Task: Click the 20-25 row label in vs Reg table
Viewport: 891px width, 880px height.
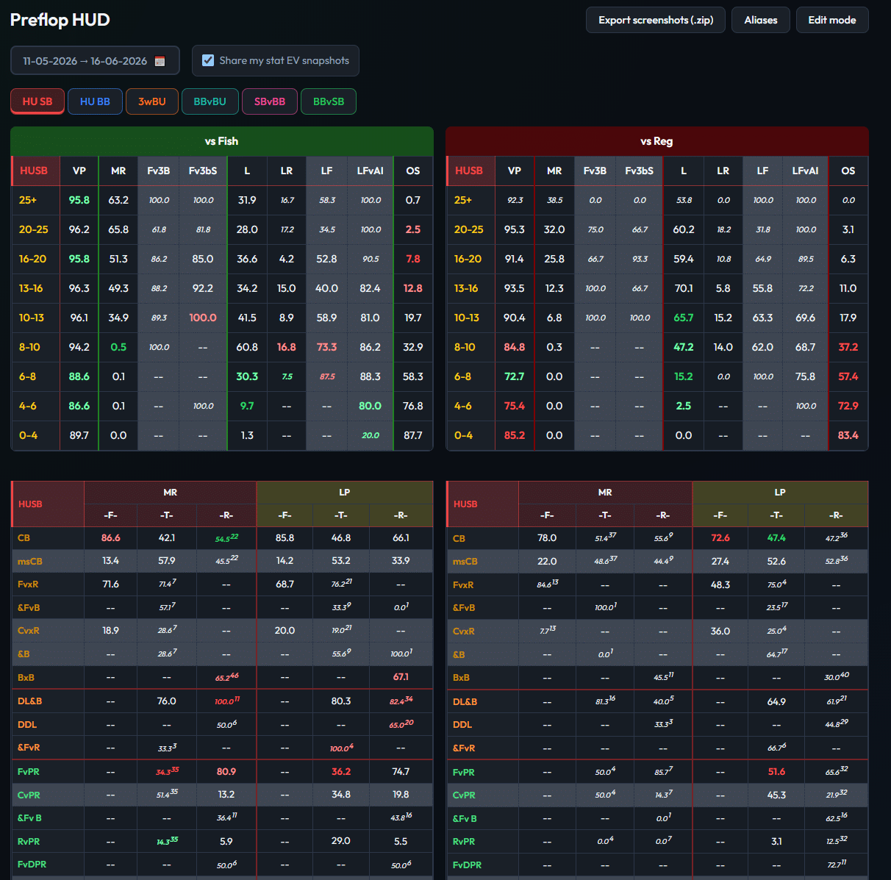Action: (469, 229)
